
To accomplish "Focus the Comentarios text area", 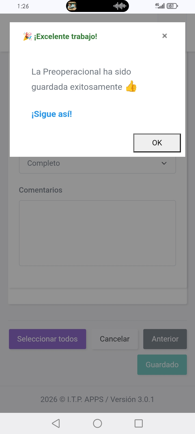I will [97, 233].
